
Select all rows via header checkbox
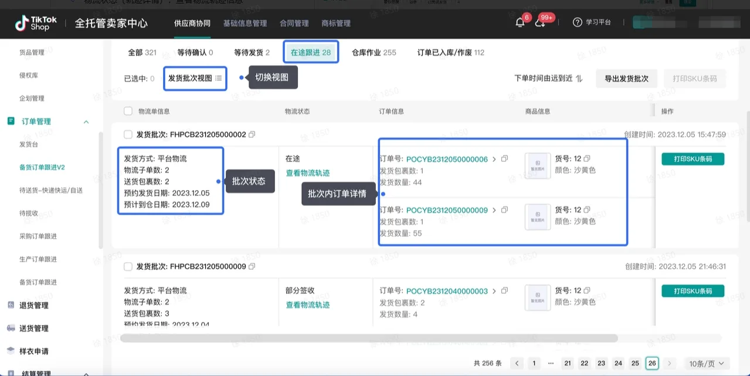tap(128, 111)
